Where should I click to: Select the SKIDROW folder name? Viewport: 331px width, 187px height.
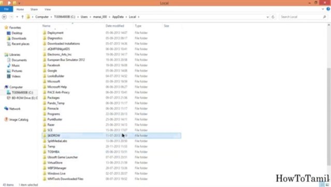coord(54,136)
